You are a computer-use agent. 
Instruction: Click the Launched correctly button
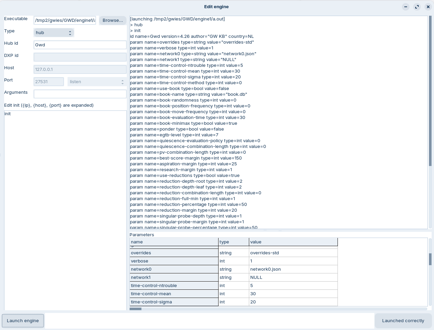tap(403, 321)
